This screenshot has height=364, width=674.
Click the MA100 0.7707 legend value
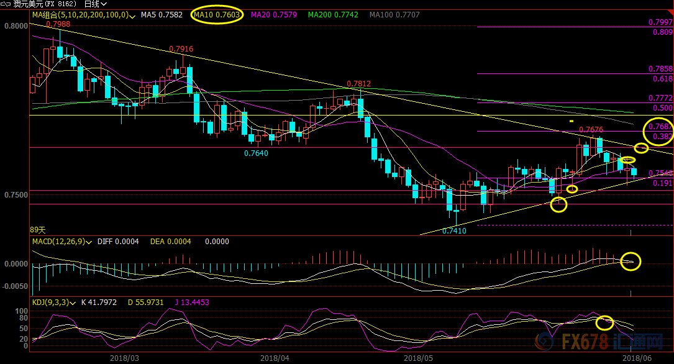(x=394, y=15)
